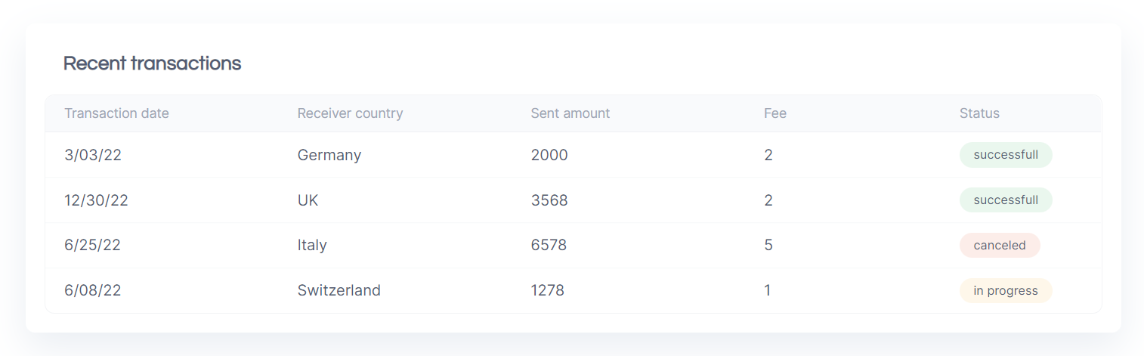This screenshot has height=356, width=1144.
Task: Click the Receiver country column header
Action: pyautogui.click(x=350, y=113)
